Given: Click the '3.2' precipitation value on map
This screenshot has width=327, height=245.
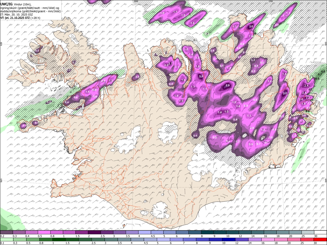Looking at the screenshot, I should 285,94.
